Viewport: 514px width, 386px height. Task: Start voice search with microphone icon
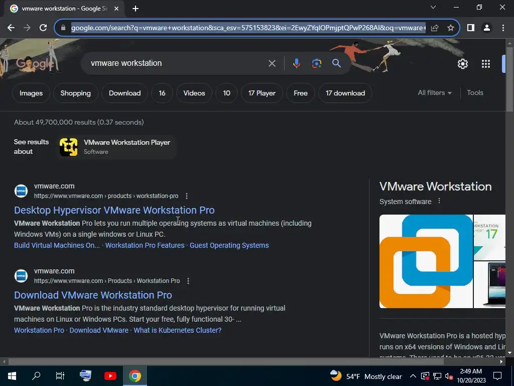coord(296,63)
